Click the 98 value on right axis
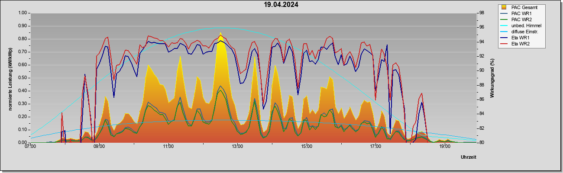The image size is (563, 173). [x=481, y=13]
